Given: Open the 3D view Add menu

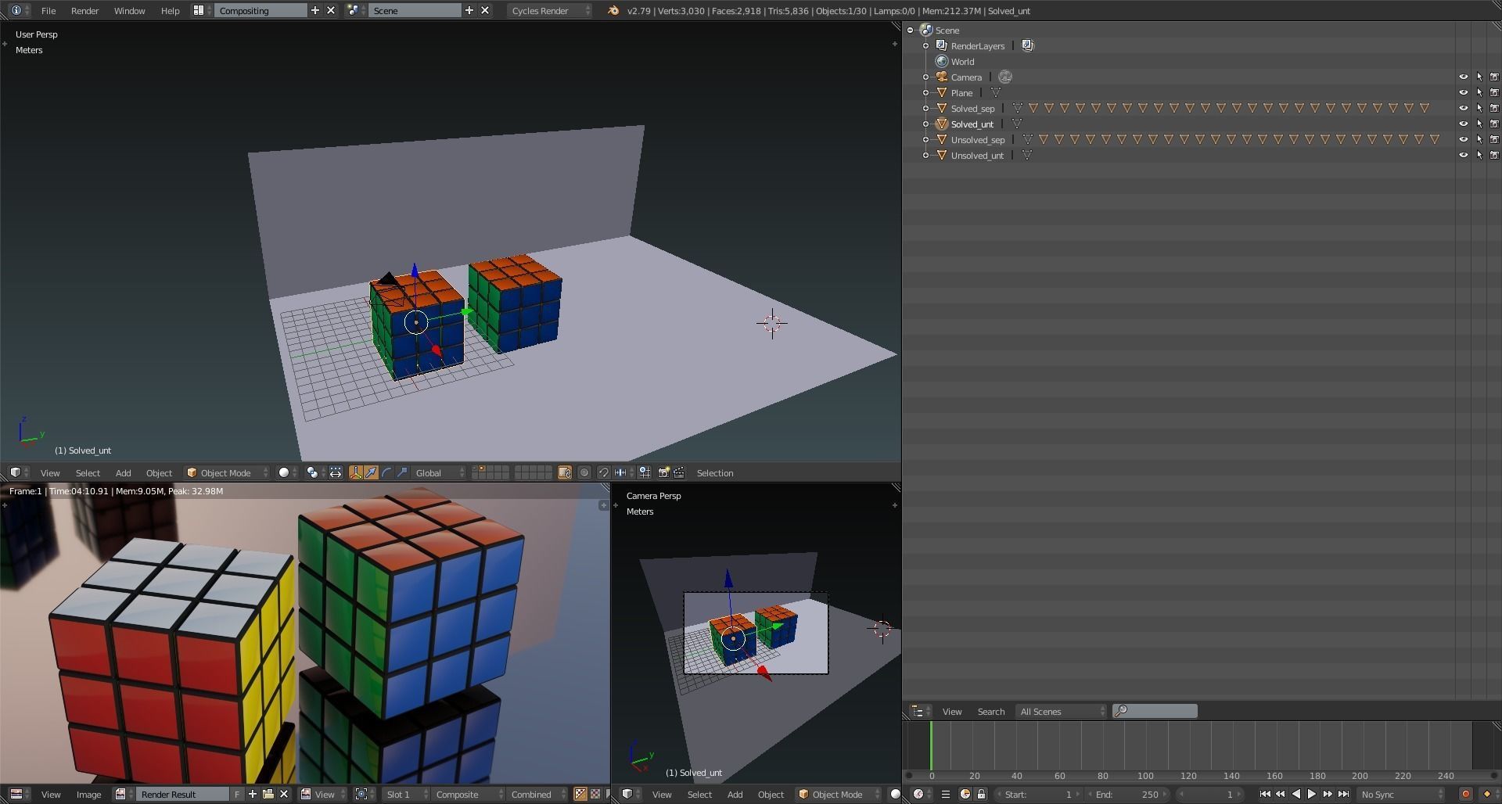Looking at the screenshot, I should coord(123,473).
